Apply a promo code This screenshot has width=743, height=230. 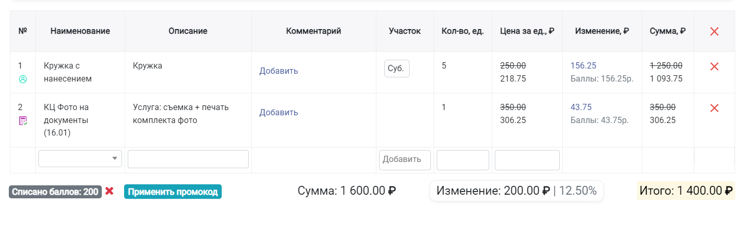pos(173,192)
